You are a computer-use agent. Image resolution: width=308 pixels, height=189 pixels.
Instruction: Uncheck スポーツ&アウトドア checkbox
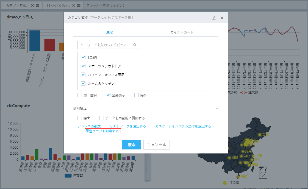coord(83,66)
